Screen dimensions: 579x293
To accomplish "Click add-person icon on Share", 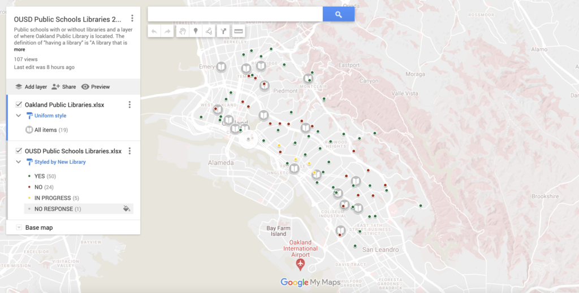I will tap(56, 86).
